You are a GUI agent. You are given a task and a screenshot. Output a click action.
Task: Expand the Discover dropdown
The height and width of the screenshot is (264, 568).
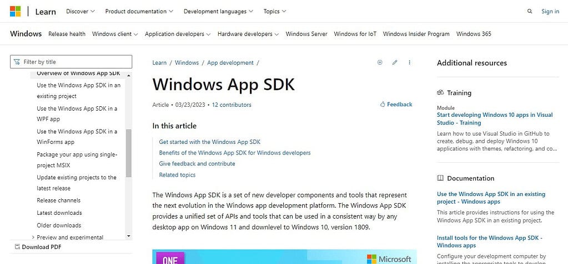81,11
